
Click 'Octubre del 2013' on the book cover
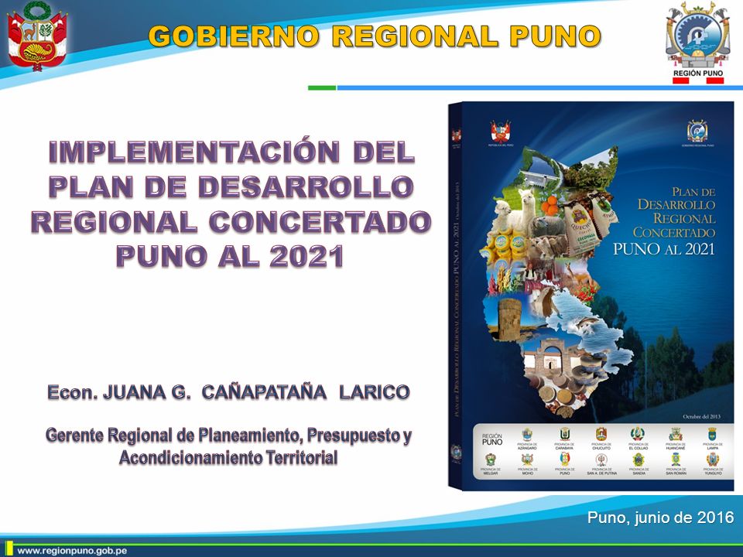click(701, 416)
